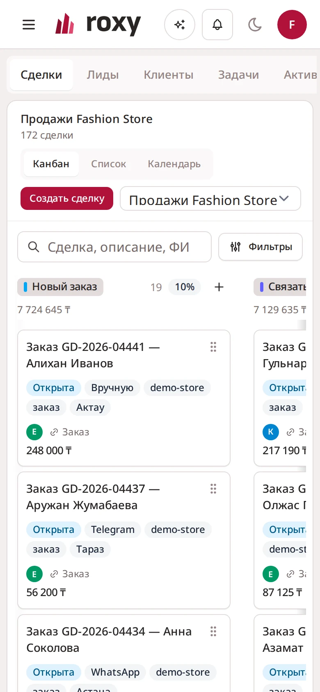This screenshot has height=692, width=320.
Task: Click the 87 125 ₸ amount
Action: click(283, 592)
